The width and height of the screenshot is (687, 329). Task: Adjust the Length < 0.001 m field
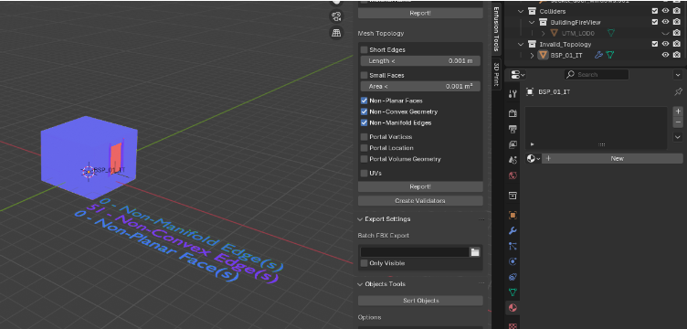pos(420,61)
